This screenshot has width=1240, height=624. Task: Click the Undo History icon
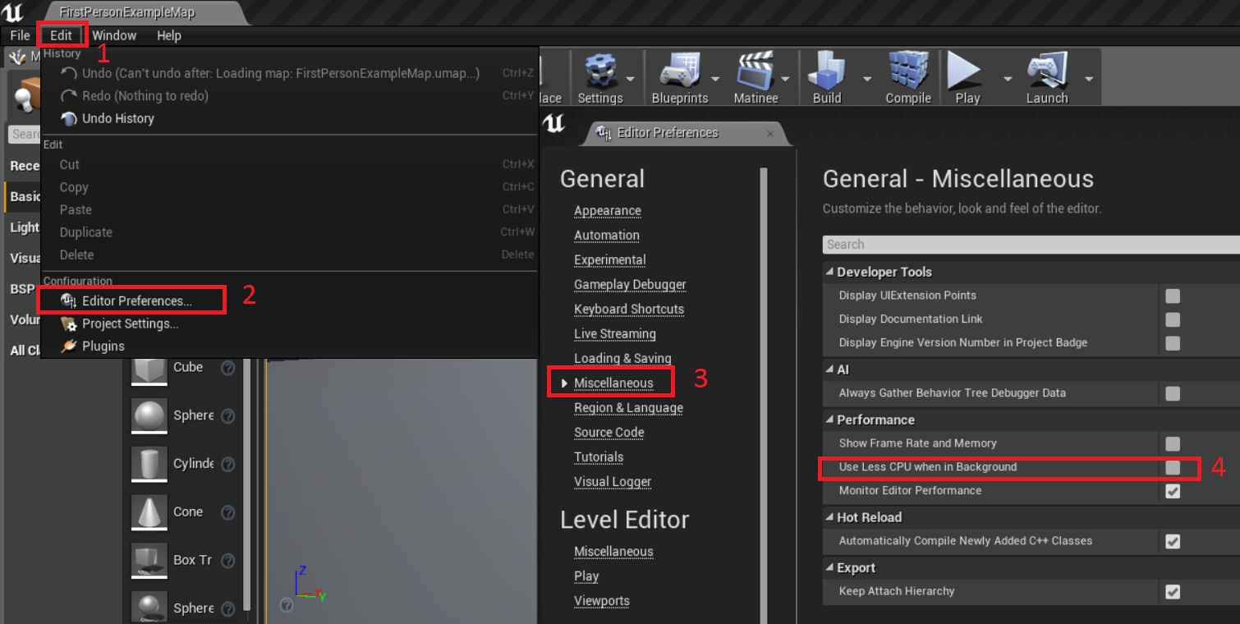[x=69, y=118]
